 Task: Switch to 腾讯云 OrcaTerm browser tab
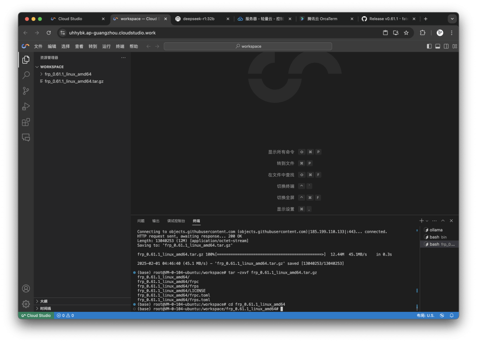(x=327, y=19)
